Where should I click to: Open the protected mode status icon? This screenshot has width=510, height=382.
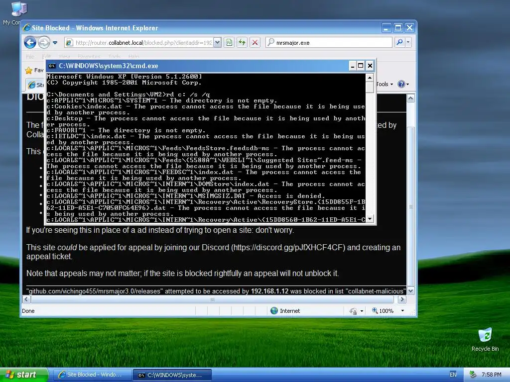353,311
